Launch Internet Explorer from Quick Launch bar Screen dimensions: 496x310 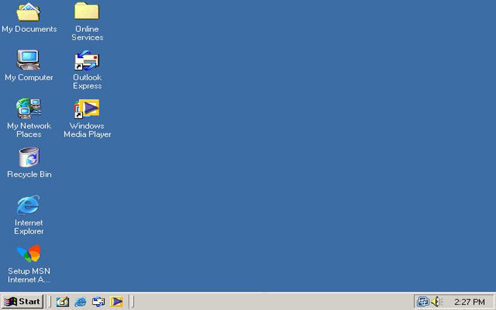(x=80, y=301)
